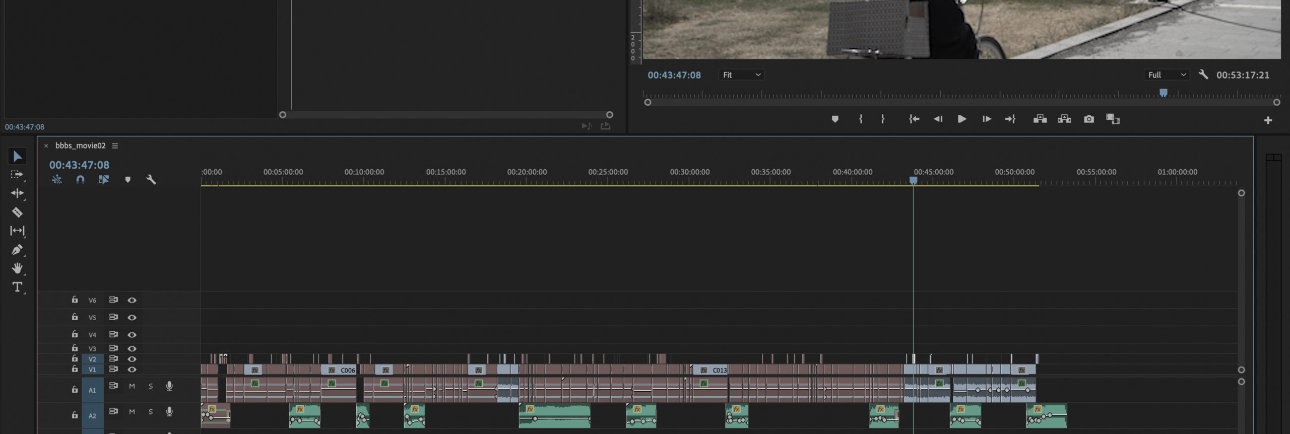Select the bbbs_movie02 sequence tab
This screenshot has height=434, width=1290.
[80, 146]
